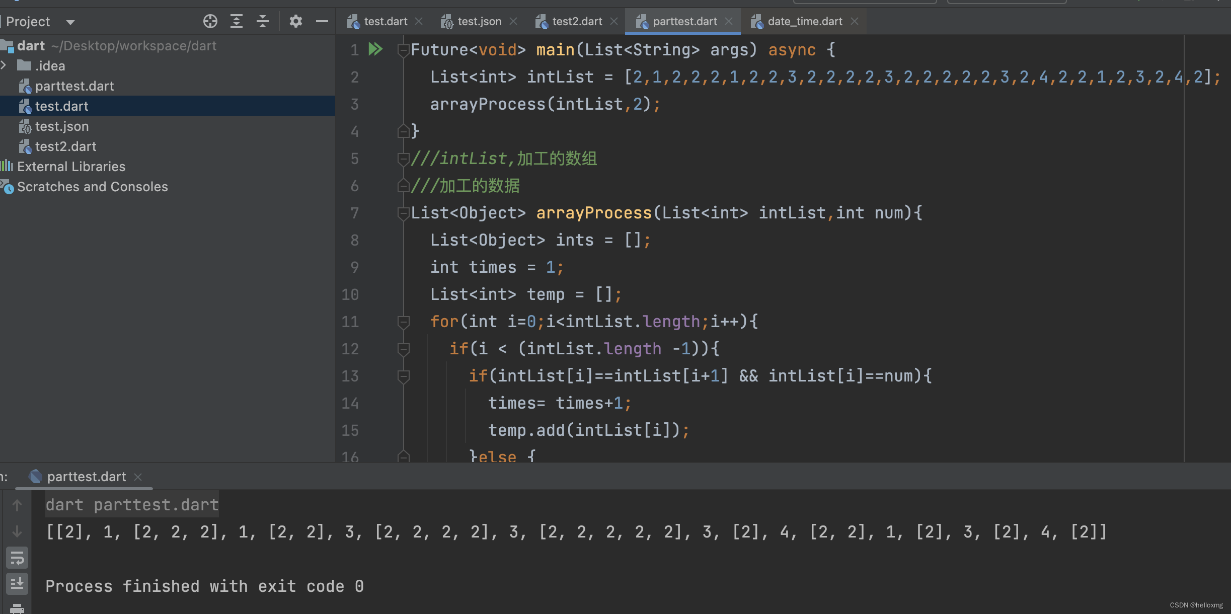Viewport: 1231px width, 614px height.
Task: Run main with green gutter arrow
Action: click(375, 49)
